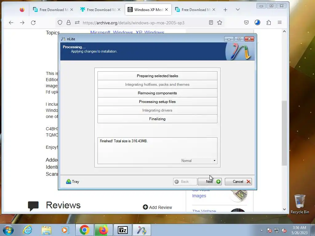Expand the list all tabs chevron

click(238, 10)
